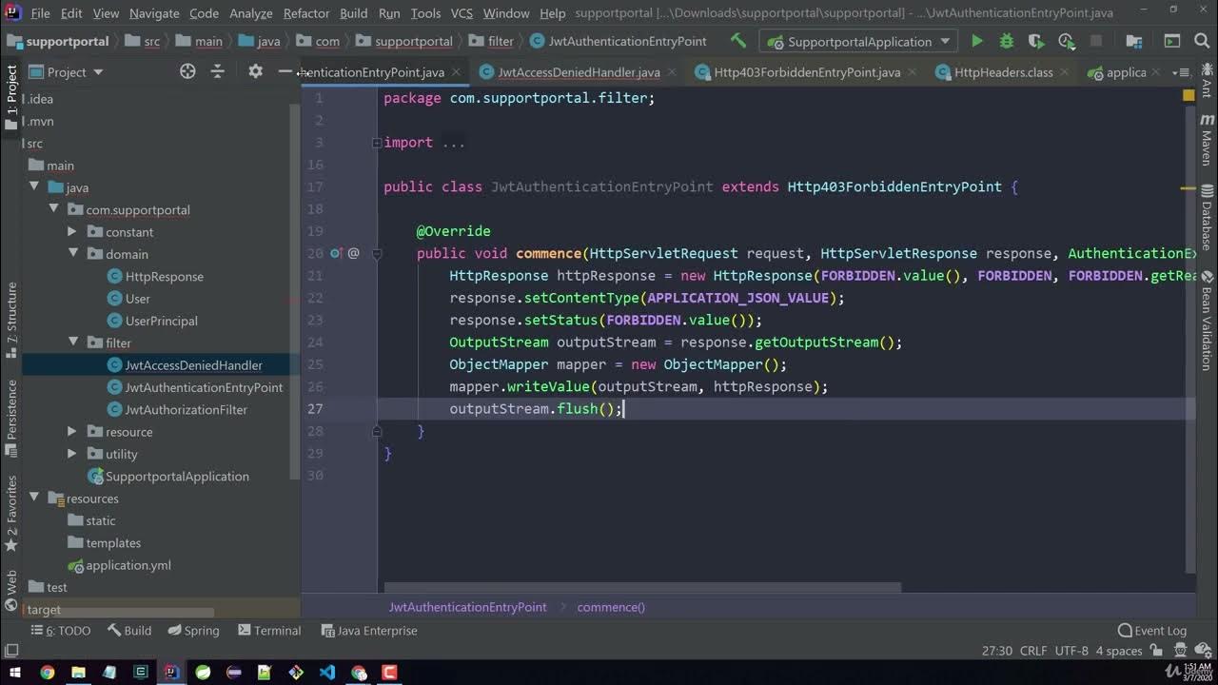Open the Terminal tool window
This screenshot has width=1218, height=685.
269,630
